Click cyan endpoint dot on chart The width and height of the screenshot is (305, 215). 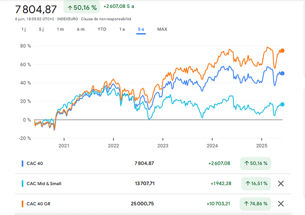pos(282,104)
